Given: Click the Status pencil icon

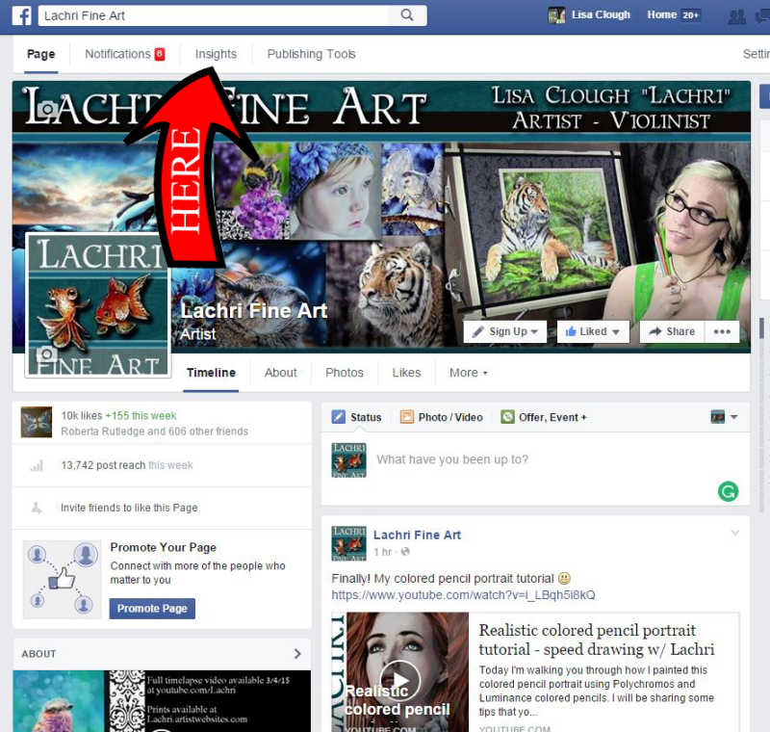Looking at the screenshot, I should point(339,417).
